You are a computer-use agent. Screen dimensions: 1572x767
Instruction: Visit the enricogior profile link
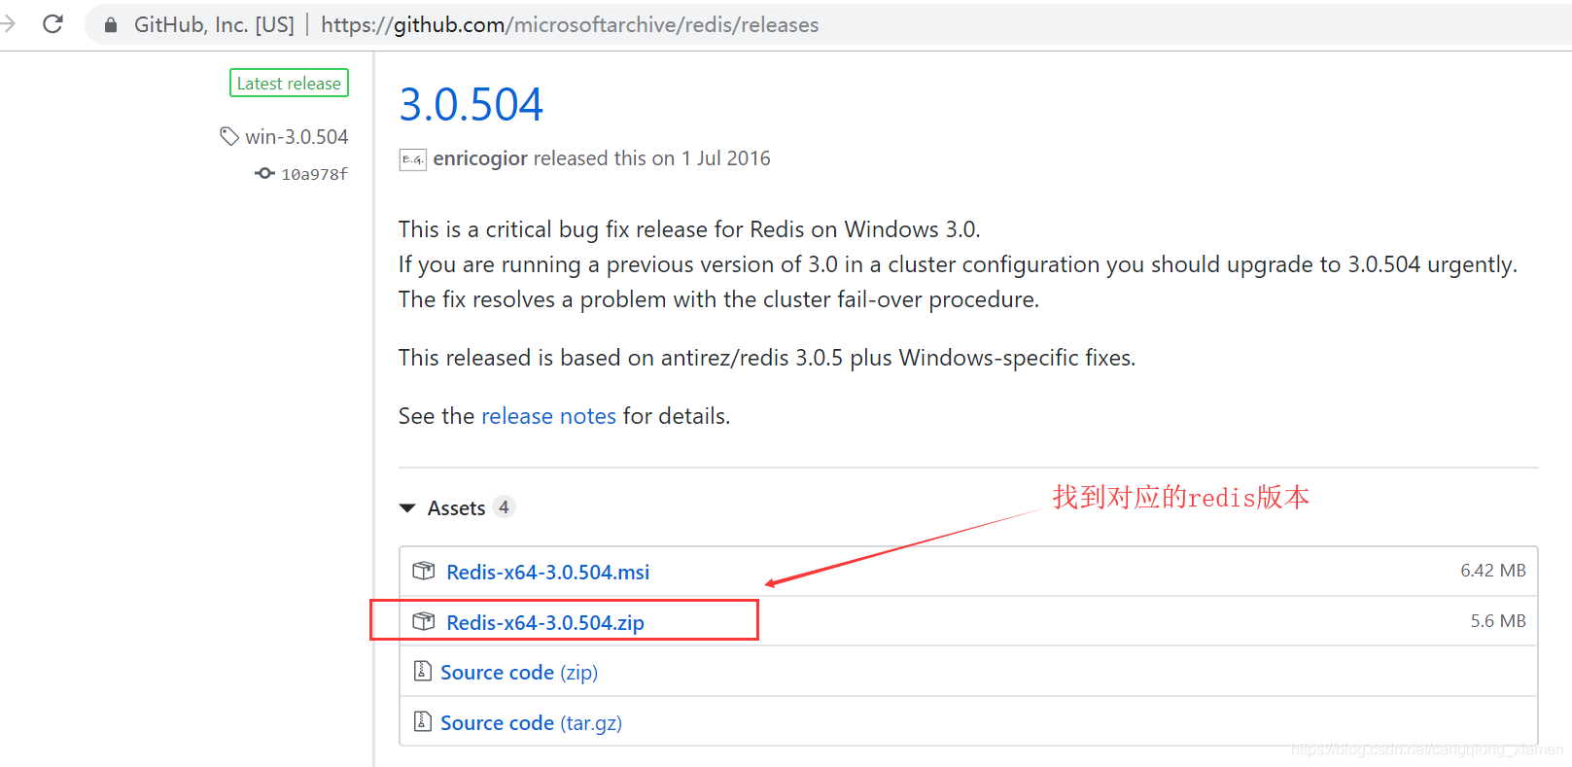pos(480,158)
